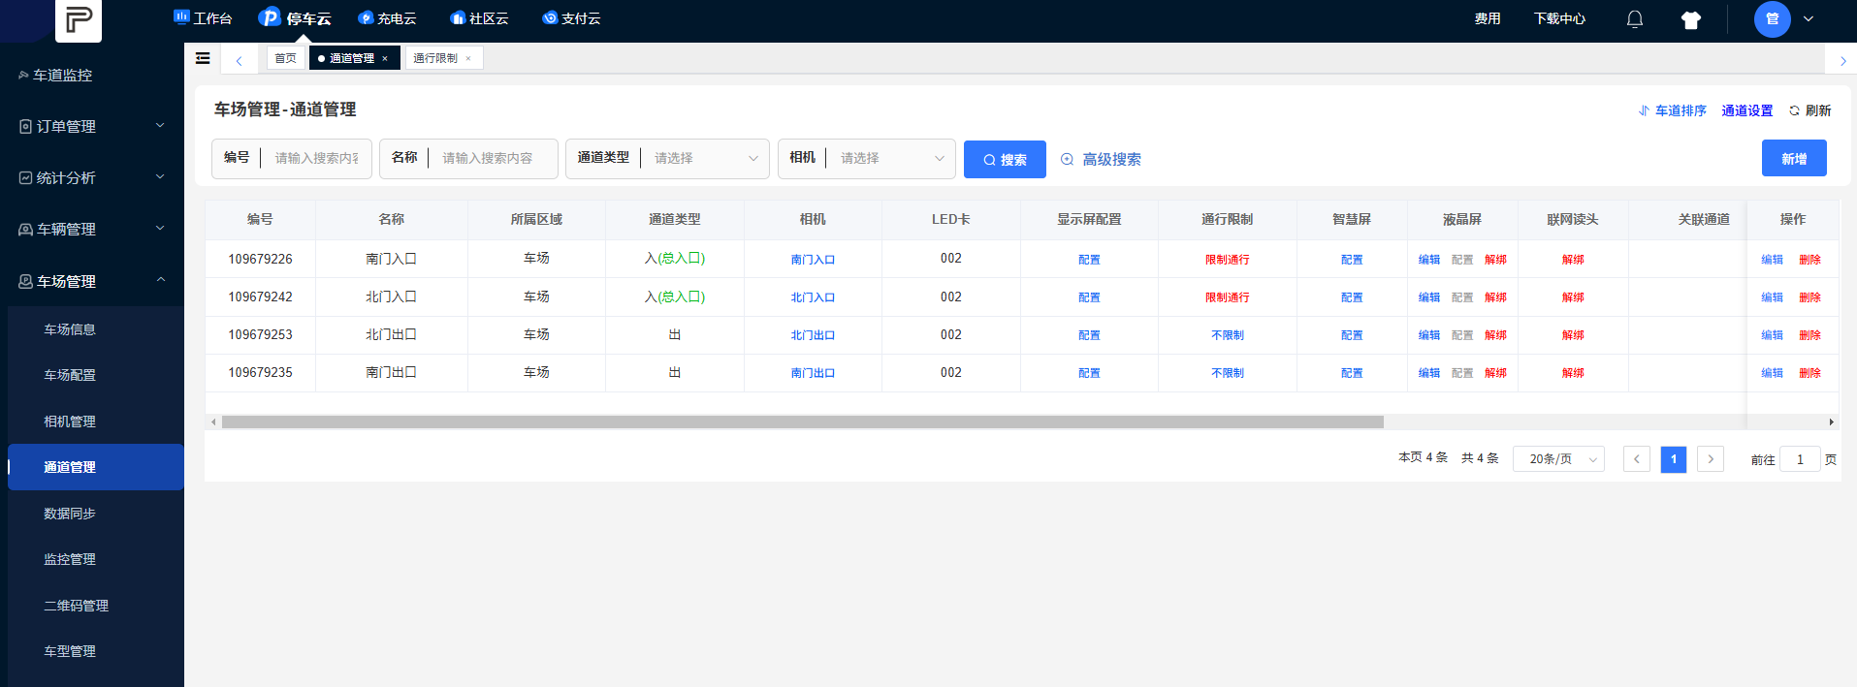Open the 相机 dropdown

pos(891,158)
